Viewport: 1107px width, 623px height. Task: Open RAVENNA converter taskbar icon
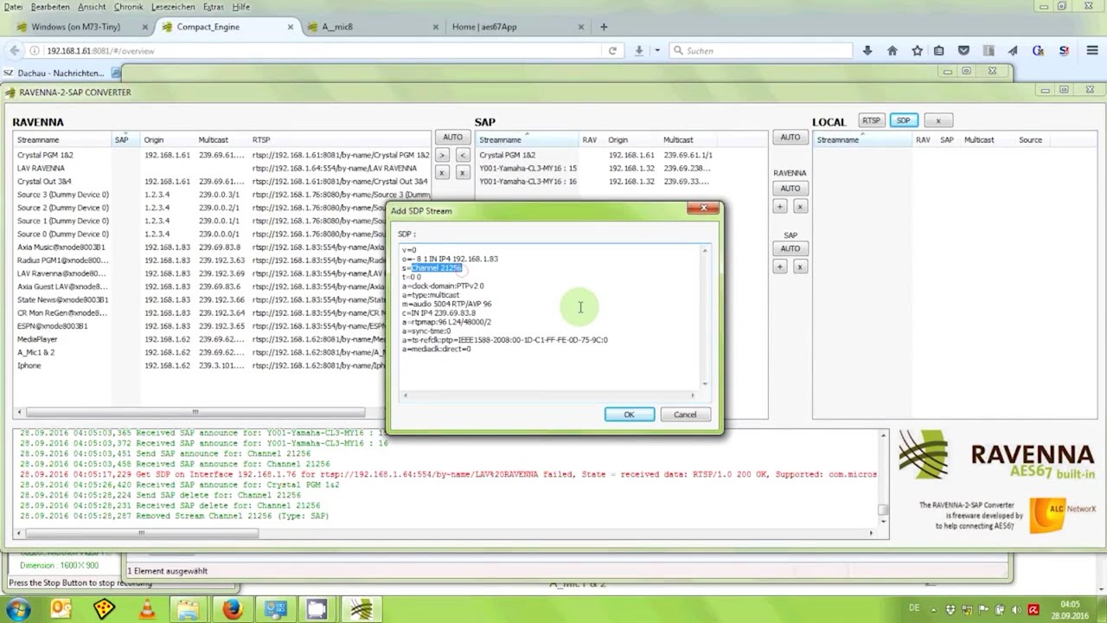click(361, 609)
